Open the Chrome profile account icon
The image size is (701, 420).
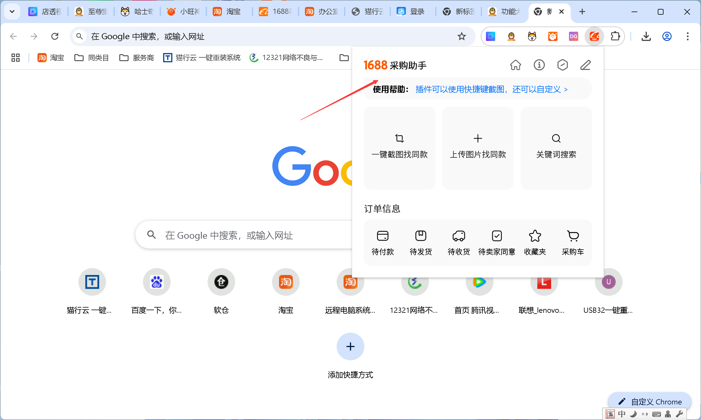667,36
